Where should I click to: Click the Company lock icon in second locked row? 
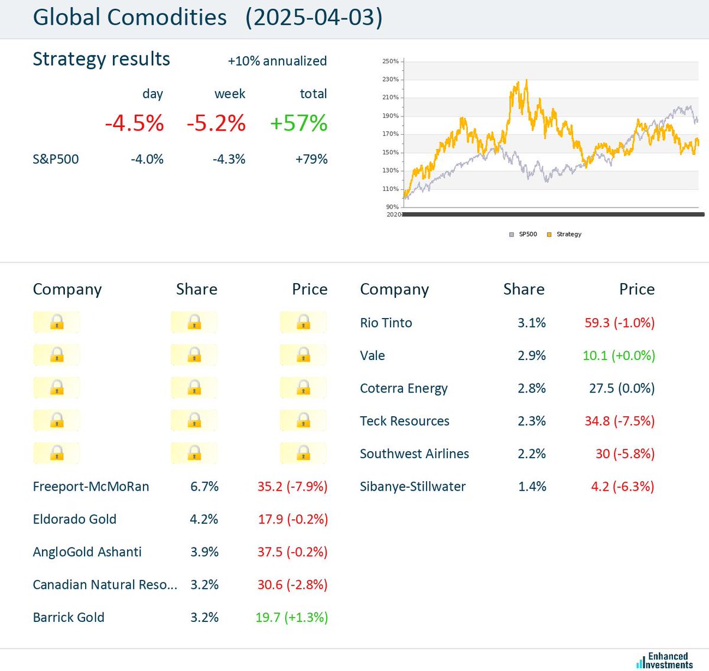click(x=57, y=355)
